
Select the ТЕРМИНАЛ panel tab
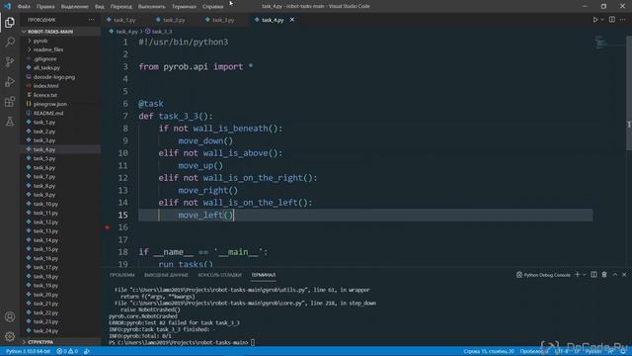click(x=264, y=275)
